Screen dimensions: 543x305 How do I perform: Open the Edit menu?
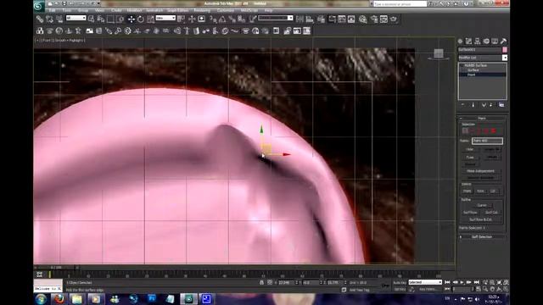[x=53, y=10]
